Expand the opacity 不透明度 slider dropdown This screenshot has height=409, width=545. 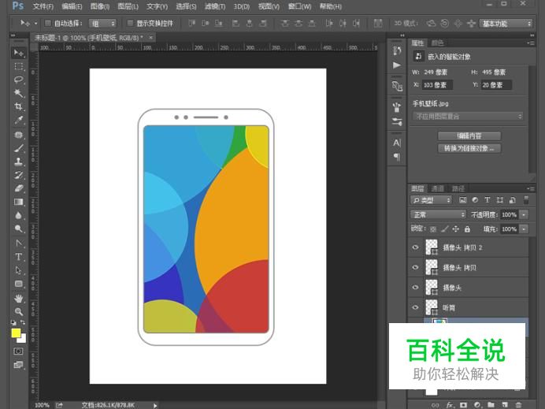point(523,214)
